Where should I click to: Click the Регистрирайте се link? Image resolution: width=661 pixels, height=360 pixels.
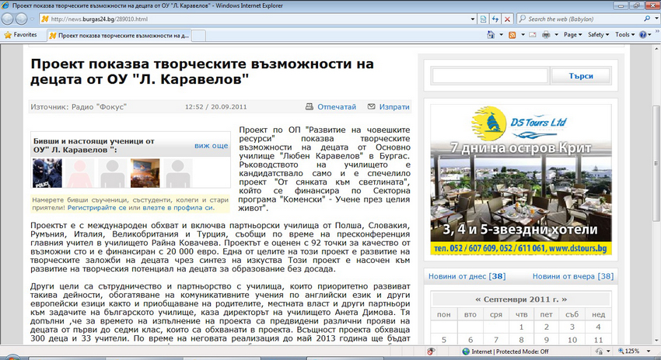97,208
